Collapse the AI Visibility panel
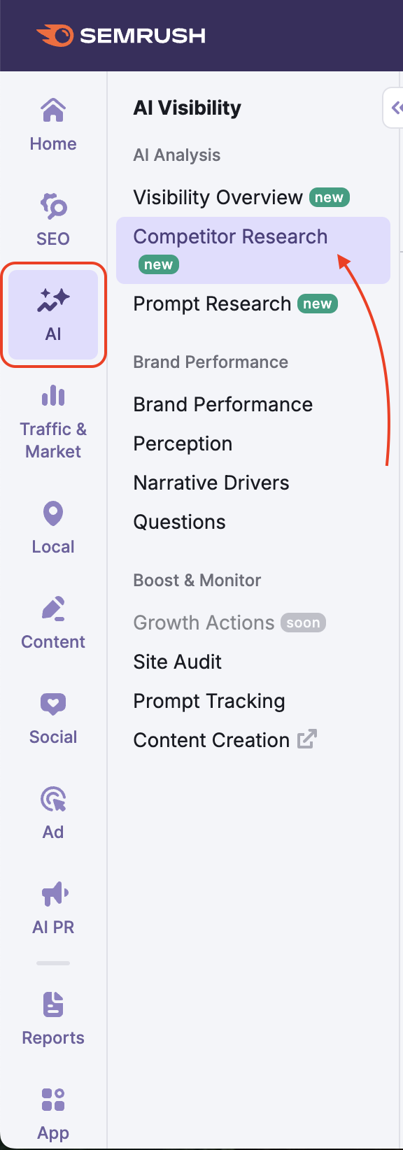This screenshot has width=403, height=1150. coord(399,108)
